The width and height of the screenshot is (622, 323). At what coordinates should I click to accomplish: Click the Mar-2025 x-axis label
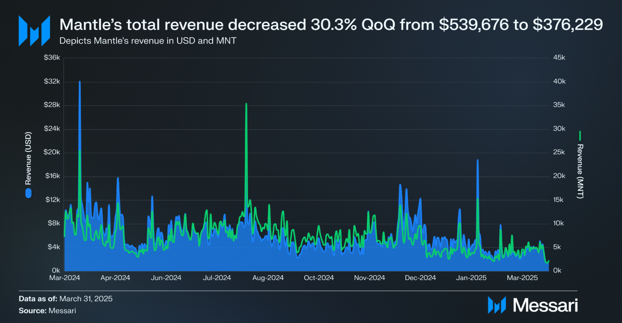click(522, 278)
